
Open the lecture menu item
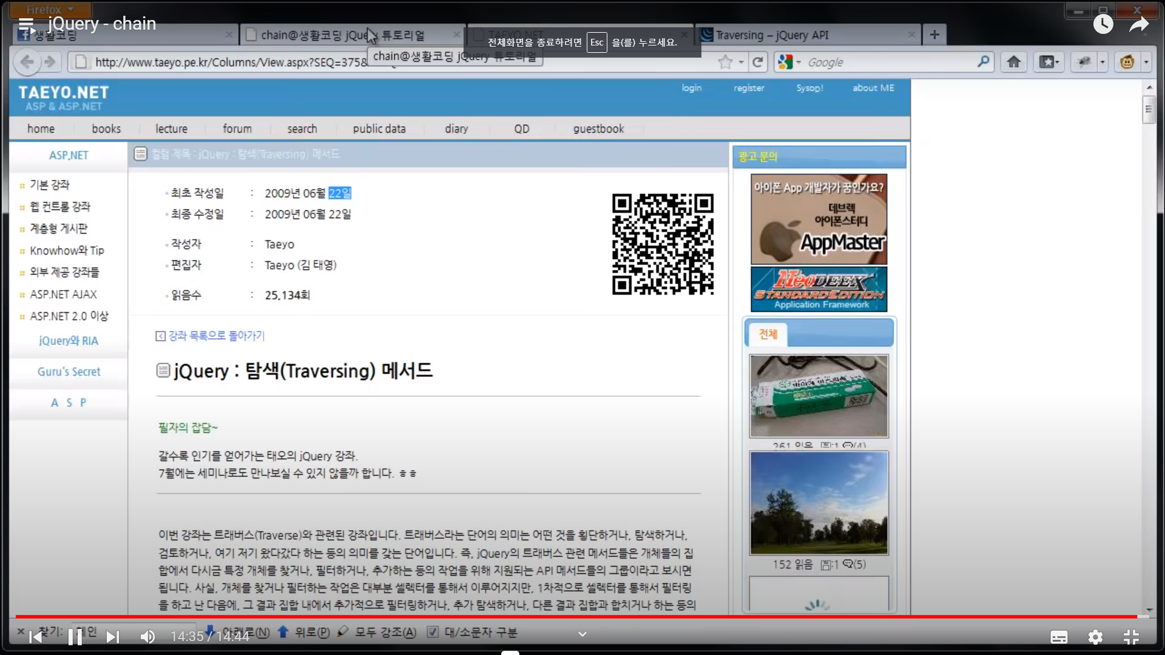(171, 129)
